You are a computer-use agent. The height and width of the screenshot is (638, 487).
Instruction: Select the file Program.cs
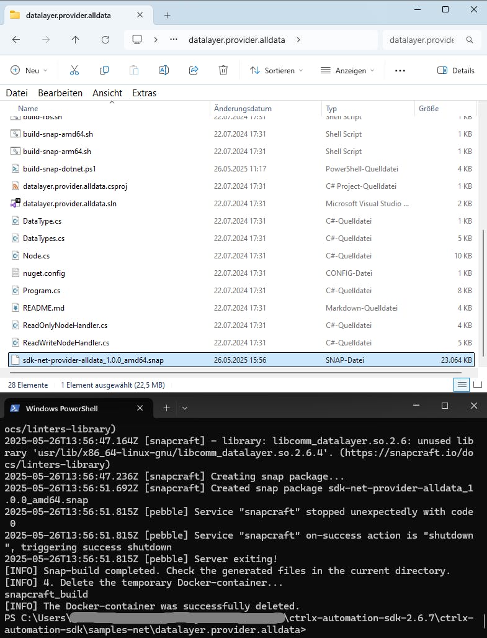(241, 291)
